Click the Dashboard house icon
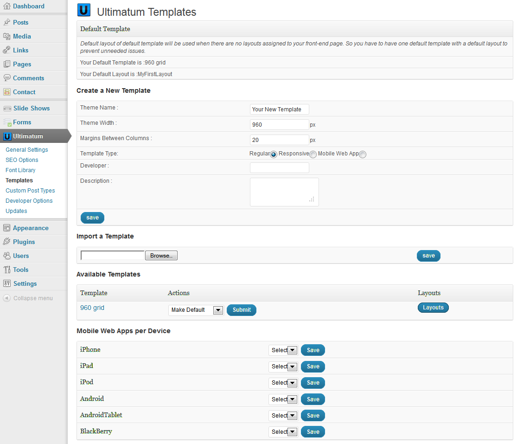This screenshot has height=444, width=517. [6, 6]
